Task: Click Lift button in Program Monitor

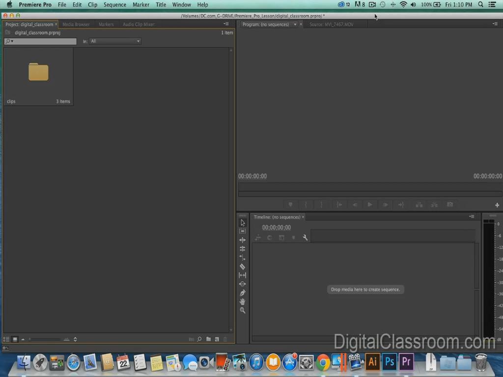Action: [419, 205]
